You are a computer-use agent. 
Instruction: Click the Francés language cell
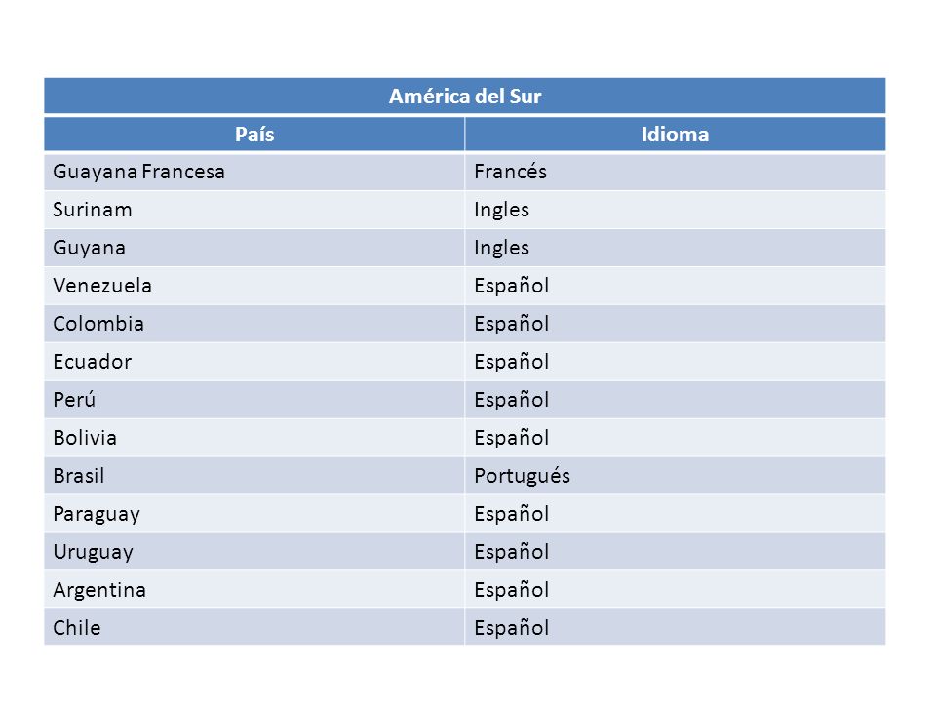click(675, 172)
